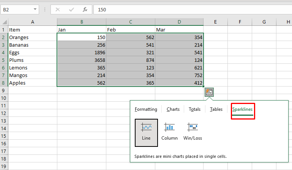Screen dimensions: 292x170
Task: Click inside the Name Box showing B2
Action: tap(15, 9)
